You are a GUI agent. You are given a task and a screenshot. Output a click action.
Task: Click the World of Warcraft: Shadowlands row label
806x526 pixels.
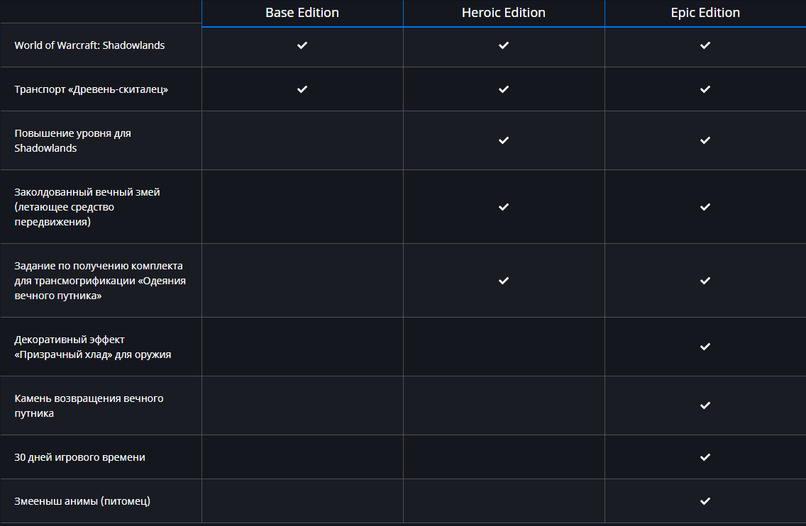point(89,45)
